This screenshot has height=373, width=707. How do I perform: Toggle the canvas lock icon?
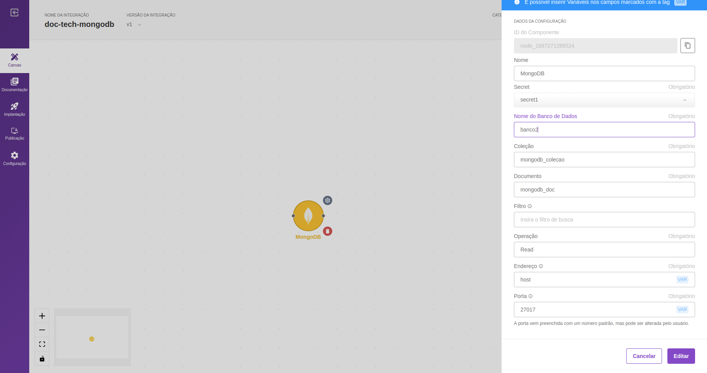tap(42, 359)
